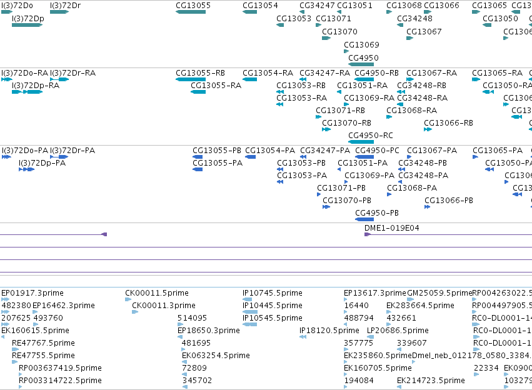532x390 pixels.
Task: Click EST LP20686.5prime
Action: [371, 337]
